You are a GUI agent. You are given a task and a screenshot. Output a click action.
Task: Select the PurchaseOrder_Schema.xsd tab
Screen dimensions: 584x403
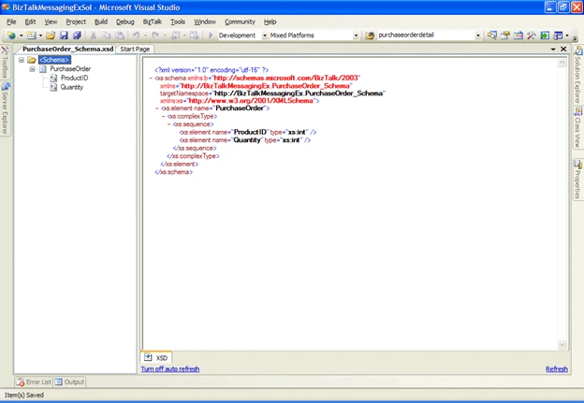(x=67, y=50)
